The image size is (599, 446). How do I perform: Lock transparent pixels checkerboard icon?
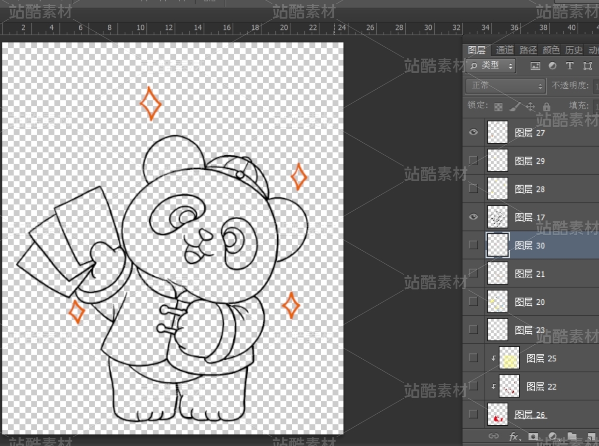coord(499,107)
